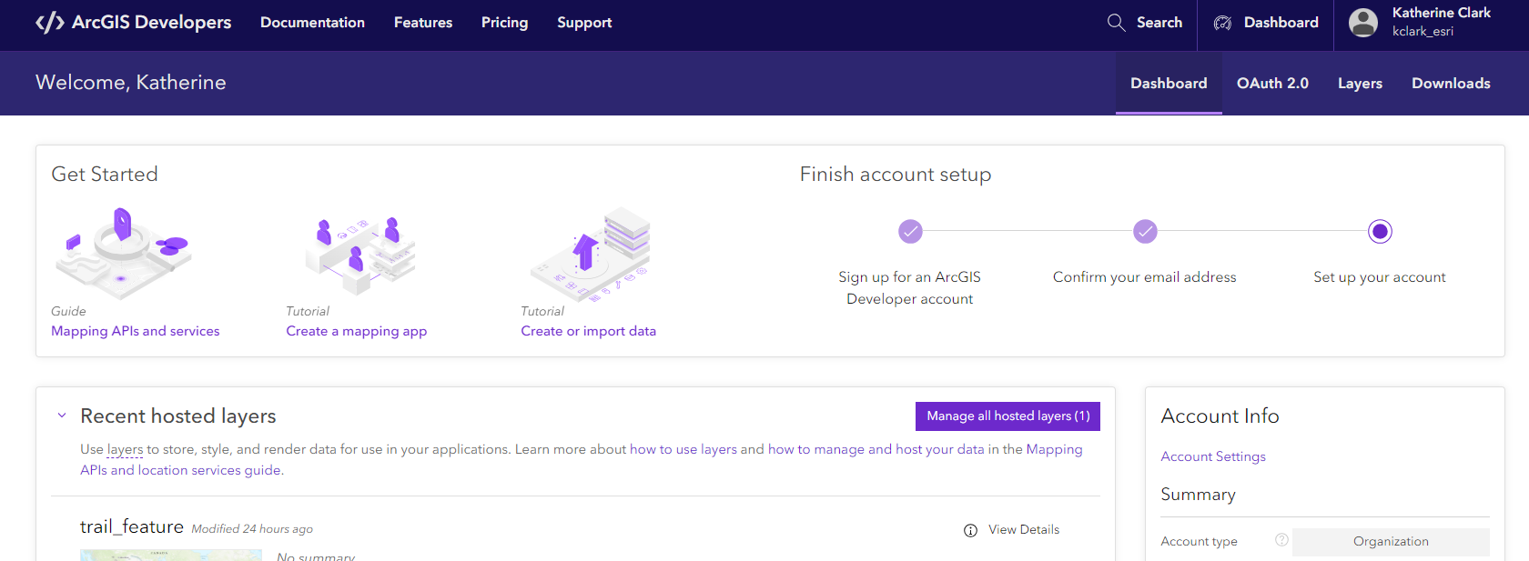Select the Set up your account step
The image size is (1529, 561).
[x=1380, y=232]
